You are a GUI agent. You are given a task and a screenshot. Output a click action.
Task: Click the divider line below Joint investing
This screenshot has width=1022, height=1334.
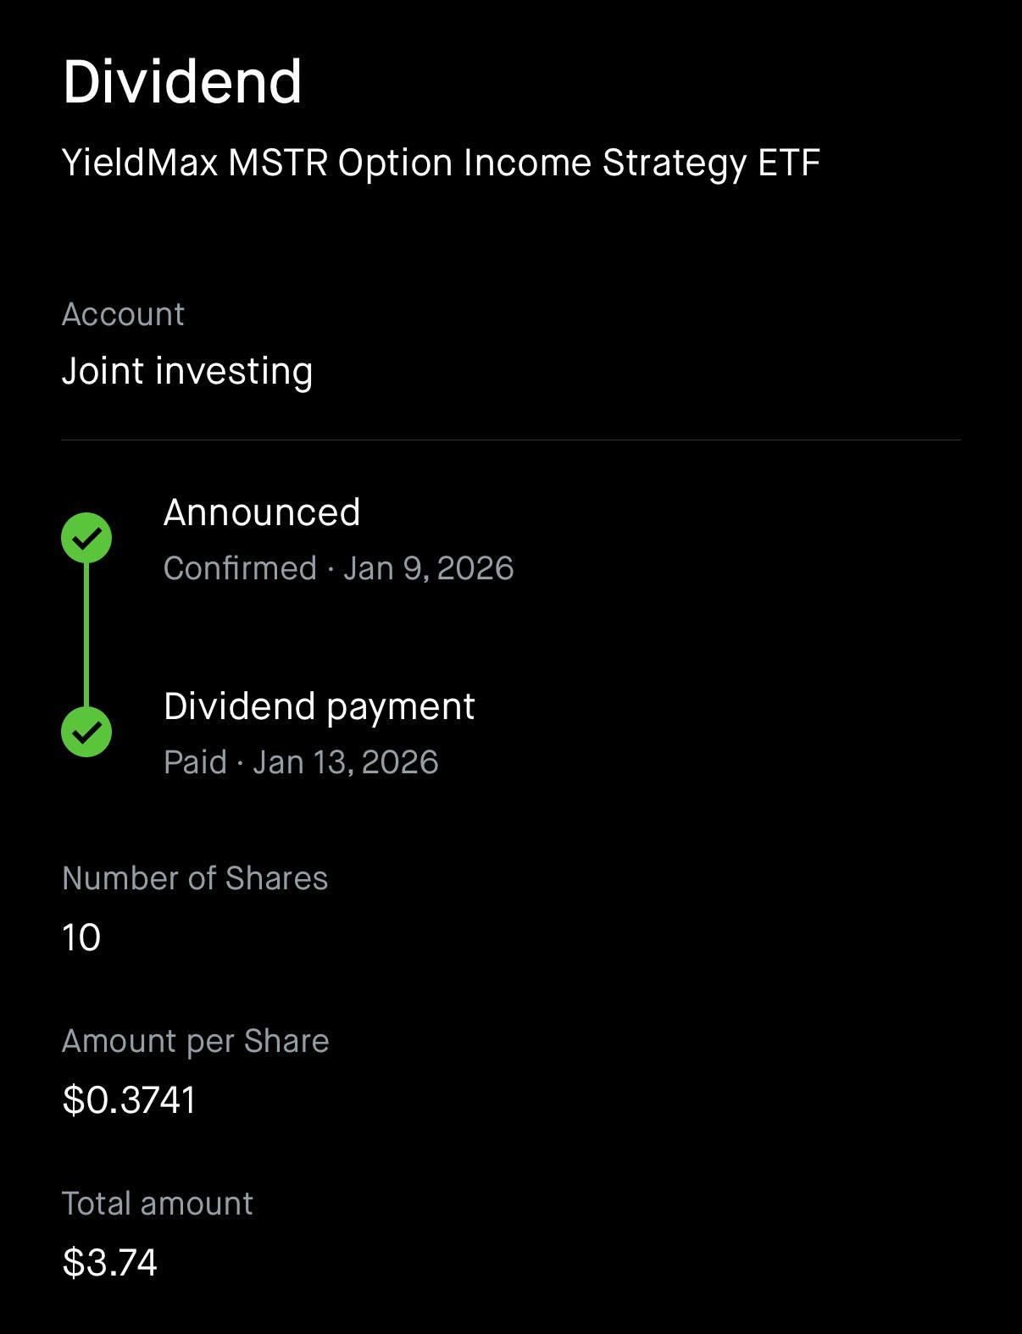click(x=511, y=440)
